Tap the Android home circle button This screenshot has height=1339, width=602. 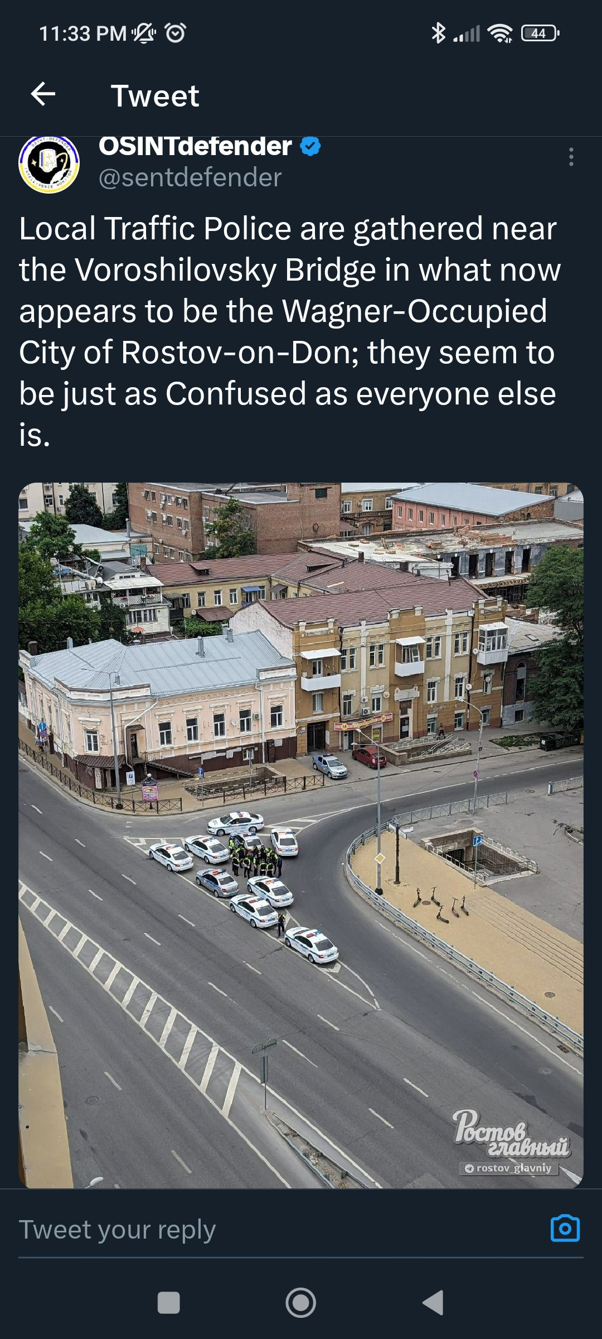301,1303
